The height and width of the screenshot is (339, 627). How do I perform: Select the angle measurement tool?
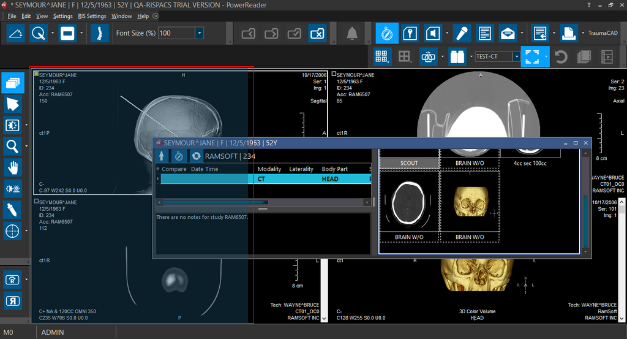coord(16,33)
